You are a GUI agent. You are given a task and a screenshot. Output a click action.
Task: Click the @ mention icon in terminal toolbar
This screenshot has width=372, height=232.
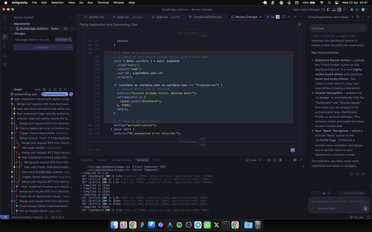(x=269, y=160)
